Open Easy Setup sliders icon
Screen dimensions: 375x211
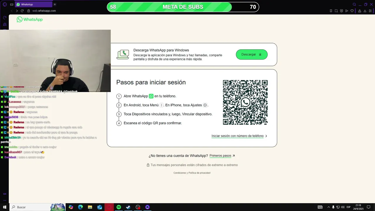tap(370, 11)
